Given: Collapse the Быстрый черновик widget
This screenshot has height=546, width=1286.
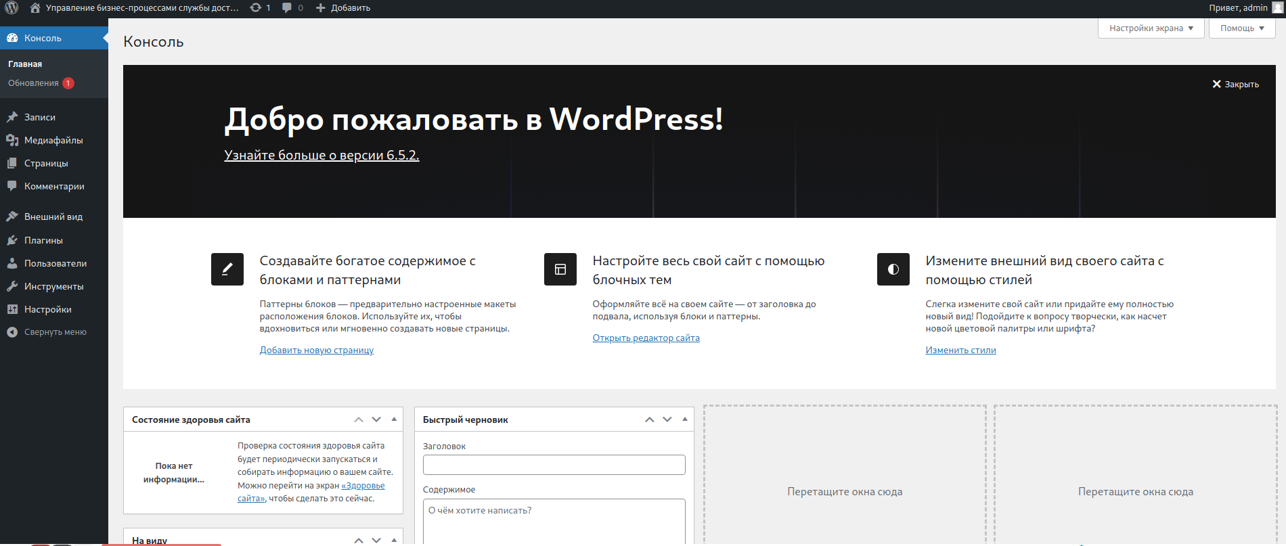Looking at the screenshot, I should (x=685, y=419).
